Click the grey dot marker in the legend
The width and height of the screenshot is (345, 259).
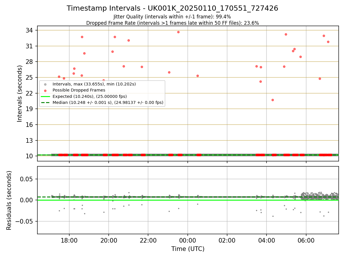pos(45,84)
